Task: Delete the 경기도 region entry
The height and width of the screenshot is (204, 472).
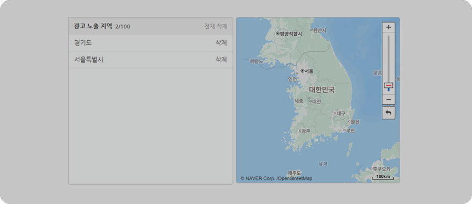Action: coord(221,43)
